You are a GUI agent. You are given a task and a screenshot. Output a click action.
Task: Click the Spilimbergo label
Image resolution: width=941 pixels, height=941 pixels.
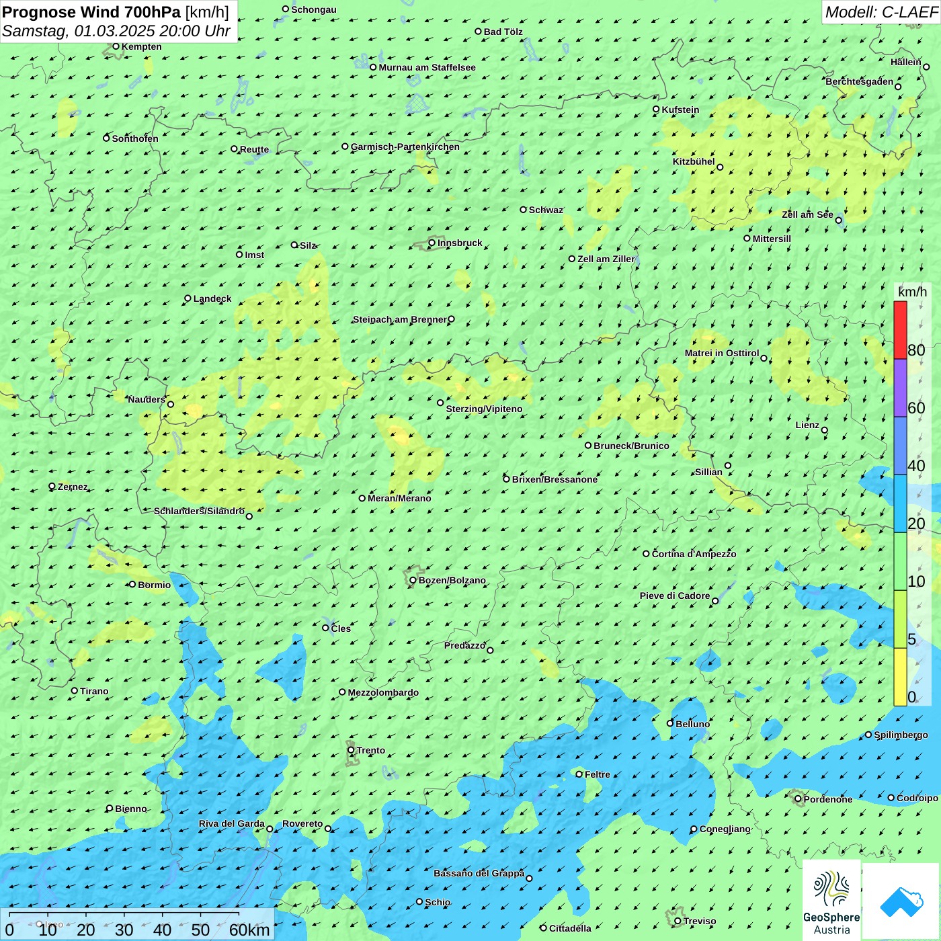pos(901,735)
